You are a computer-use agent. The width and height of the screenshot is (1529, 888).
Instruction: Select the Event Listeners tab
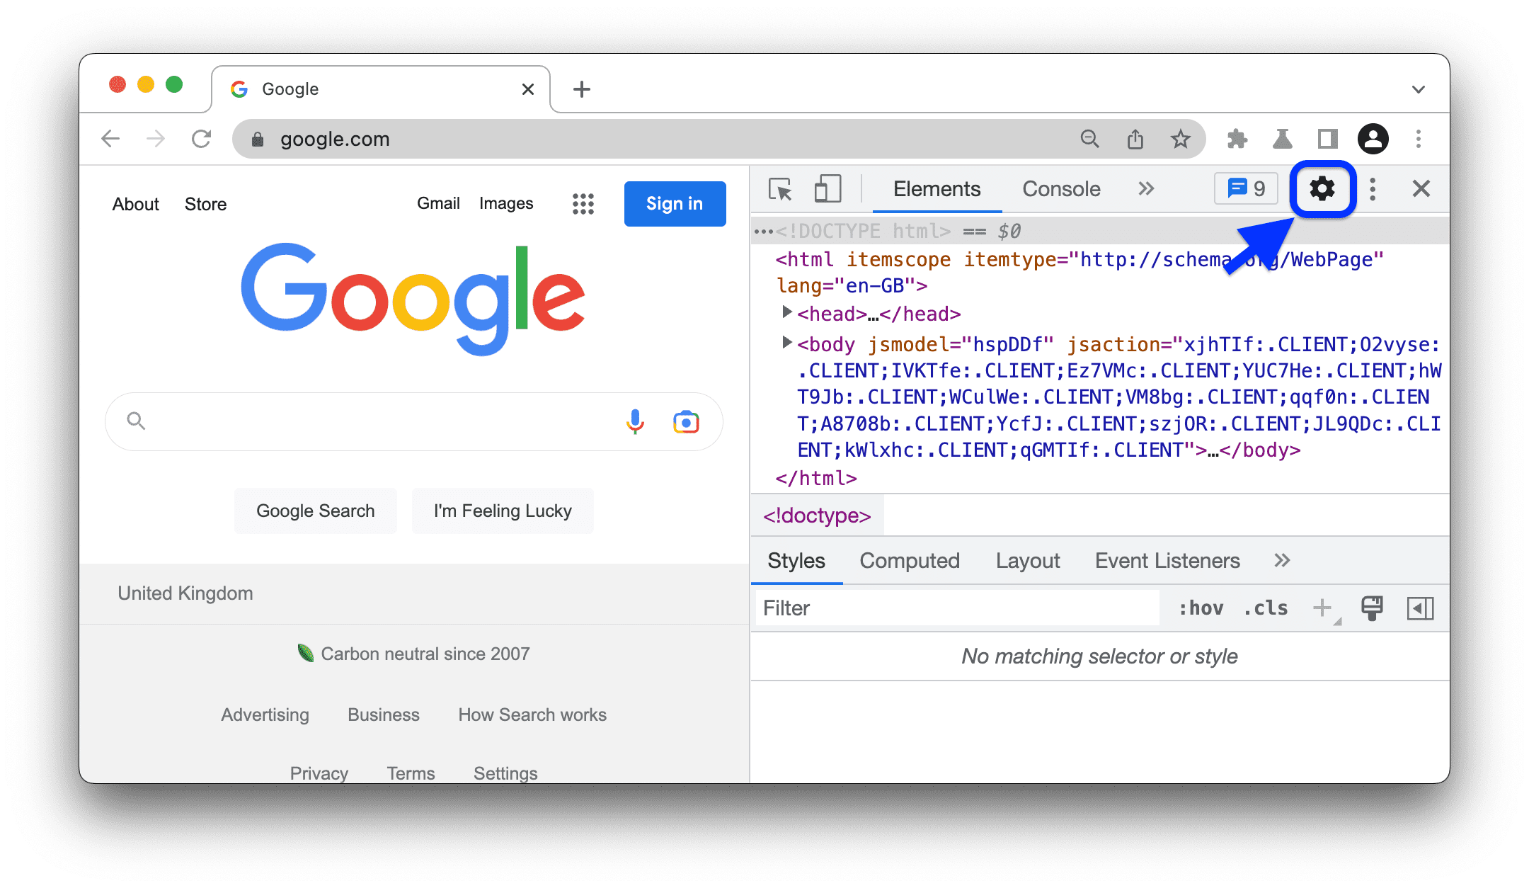[1165, 560]
